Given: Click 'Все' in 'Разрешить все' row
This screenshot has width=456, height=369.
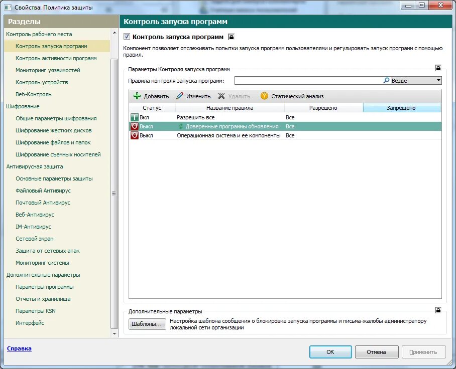Looking at the screenshot, I should 290,117.
